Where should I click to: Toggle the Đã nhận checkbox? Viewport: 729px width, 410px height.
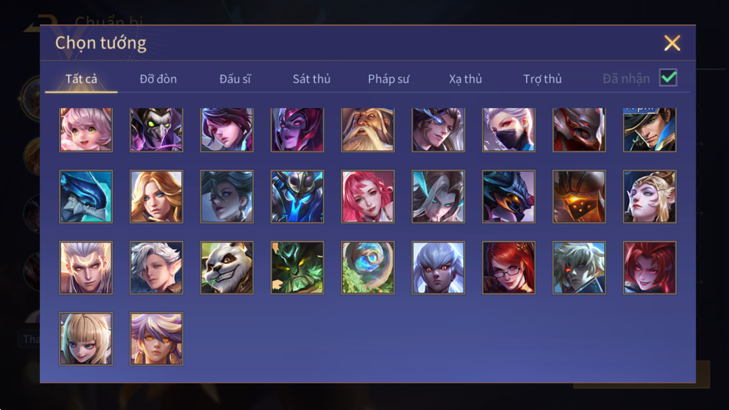(668, 78)
